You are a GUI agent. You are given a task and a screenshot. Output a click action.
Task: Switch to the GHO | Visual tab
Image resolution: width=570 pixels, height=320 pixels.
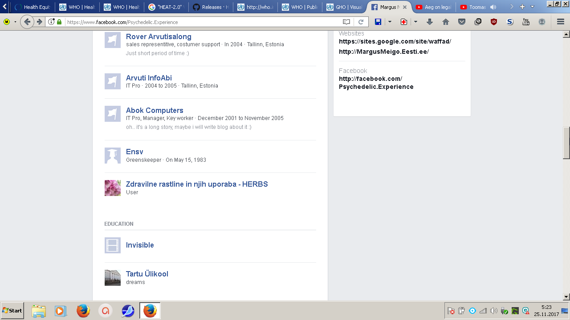pos(344,7)
